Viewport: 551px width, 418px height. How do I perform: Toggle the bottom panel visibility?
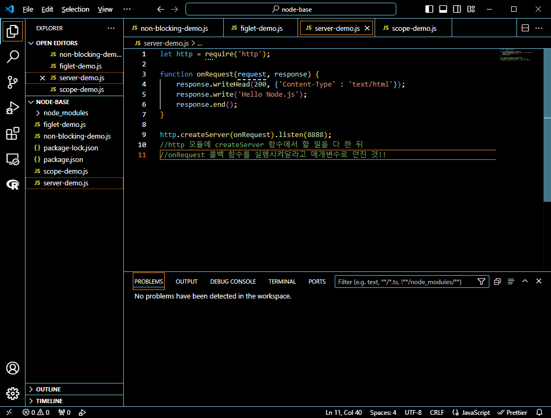pos(443,9)
